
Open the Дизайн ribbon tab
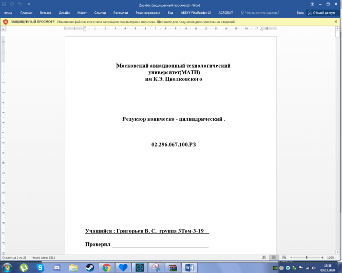tap(64, 13)
